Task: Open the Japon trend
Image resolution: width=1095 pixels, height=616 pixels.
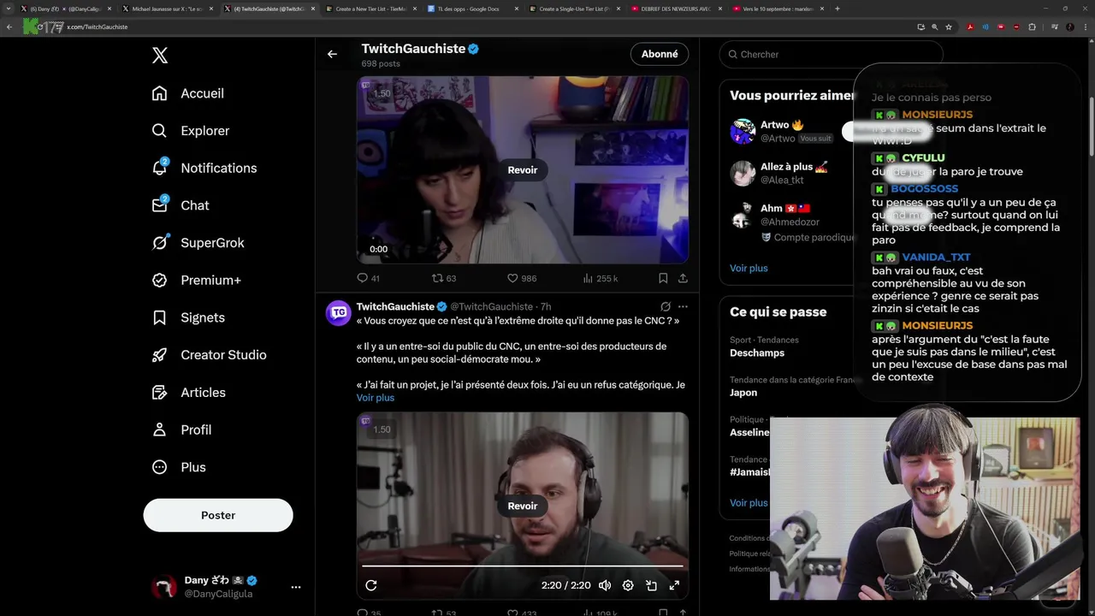Action: point(743,393)
